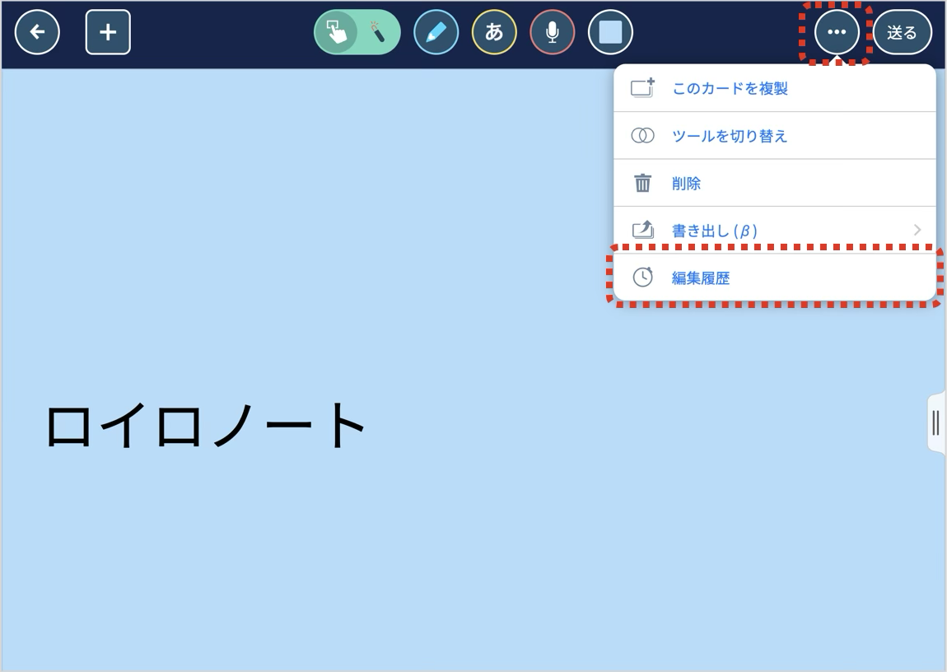The height and width of the screenshot is (672, 947).
Task: Click the overlapping circles switch-tool icon
Action: pyautogui.click(x=642, y=136)
